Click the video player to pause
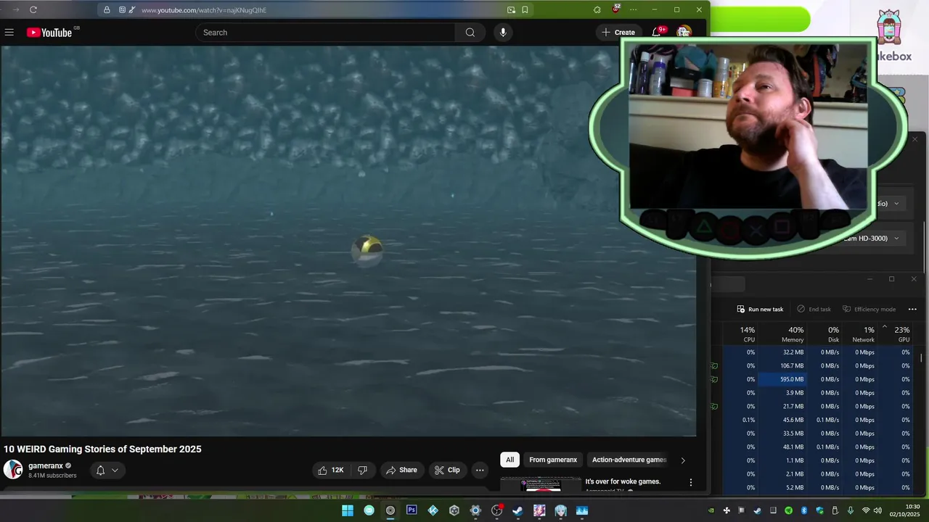 [348, 241]
